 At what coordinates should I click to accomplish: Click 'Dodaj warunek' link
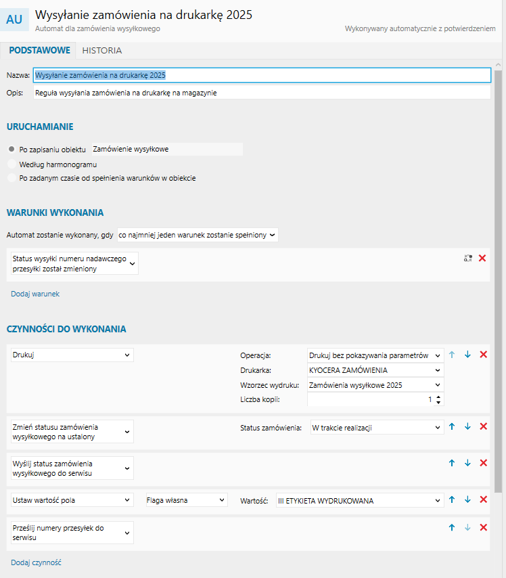click(35, 294)
